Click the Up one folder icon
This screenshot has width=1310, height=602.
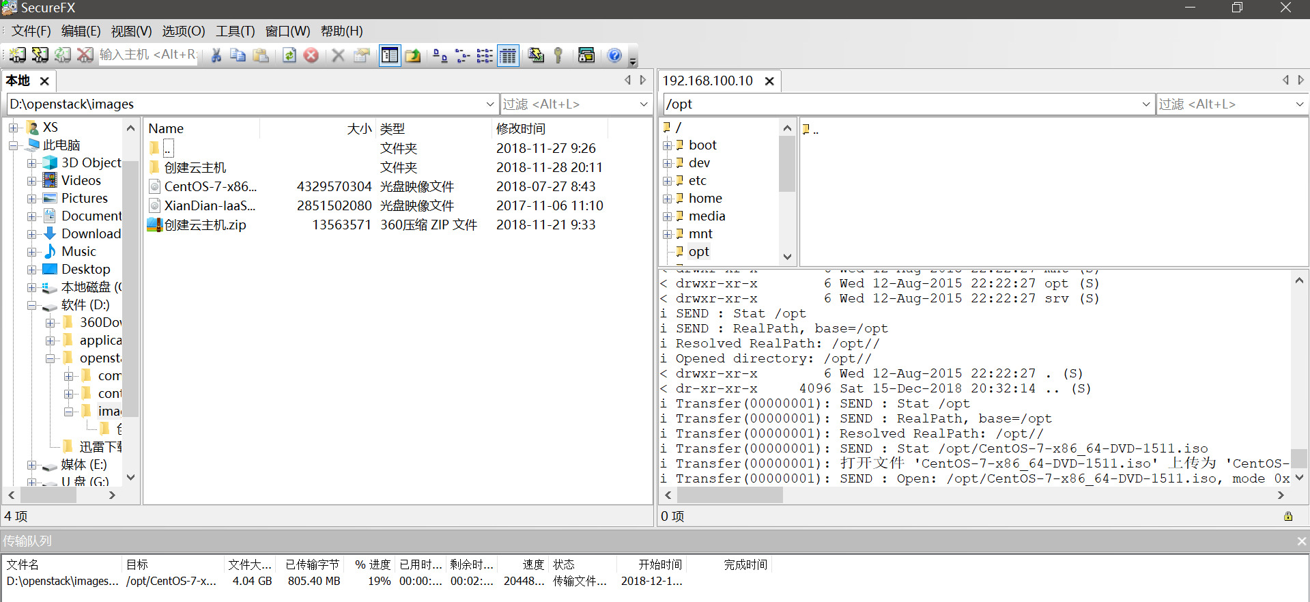tap(413, 55)
